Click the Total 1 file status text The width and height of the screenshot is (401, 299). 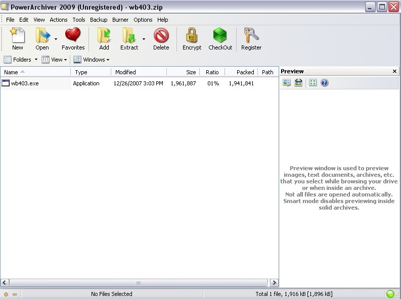tap(294, 294)
